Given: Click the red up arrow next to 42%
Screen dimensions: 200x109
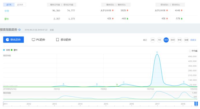Looking at the screenshot, I should pos(113,19).
